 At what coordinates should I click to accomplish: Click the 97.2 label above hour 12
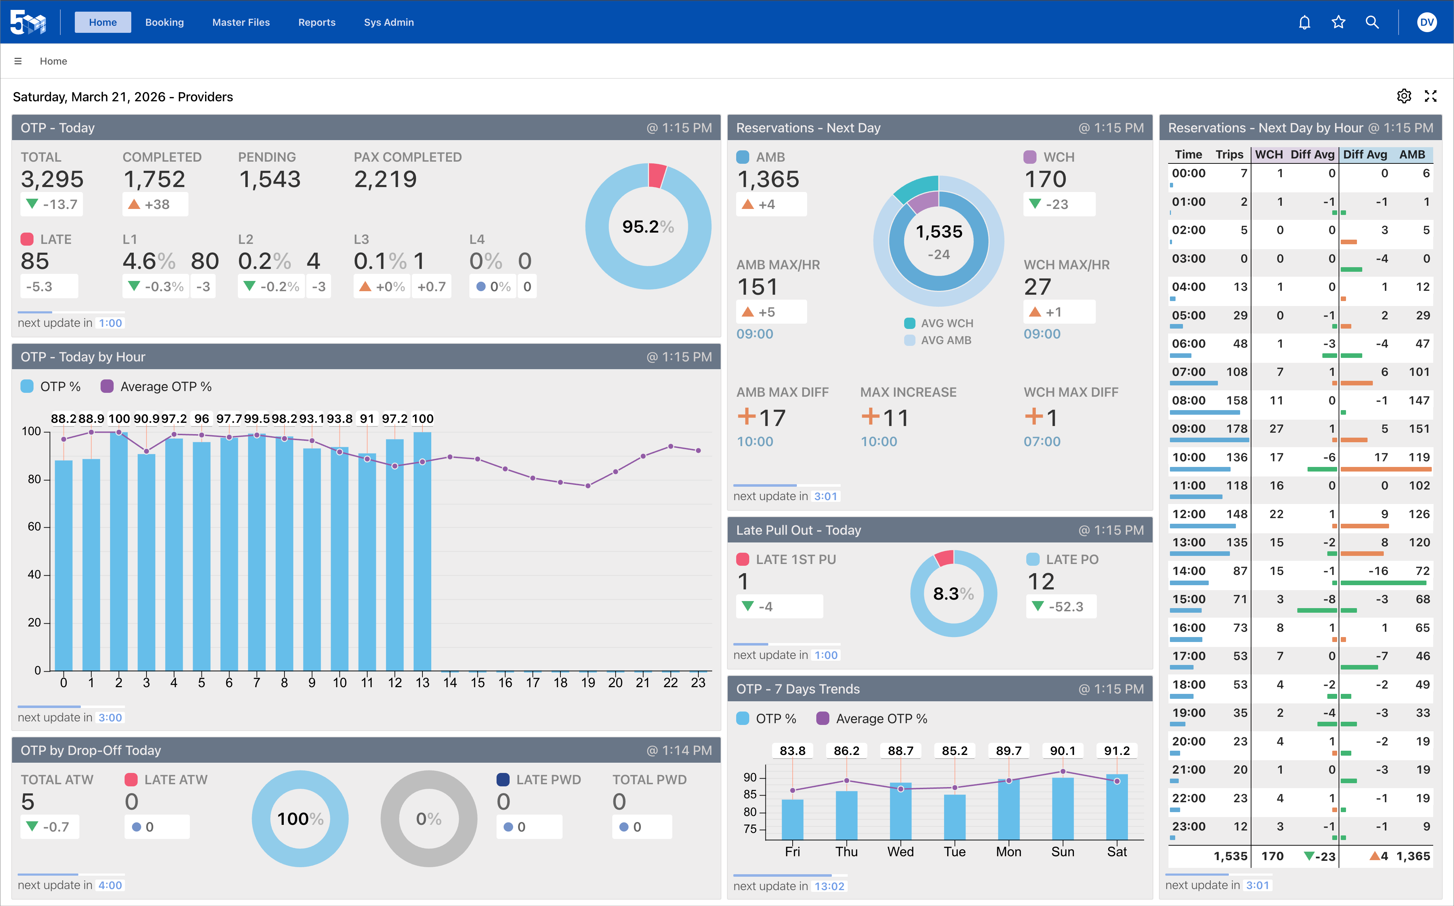tap(395, 419)
